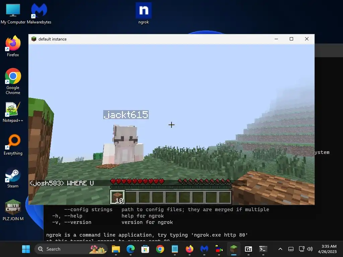The image size is (343, 257).
Task: Switch to the terminal taskbar icon
Action: pyautogui.click(x=263, y=249)
